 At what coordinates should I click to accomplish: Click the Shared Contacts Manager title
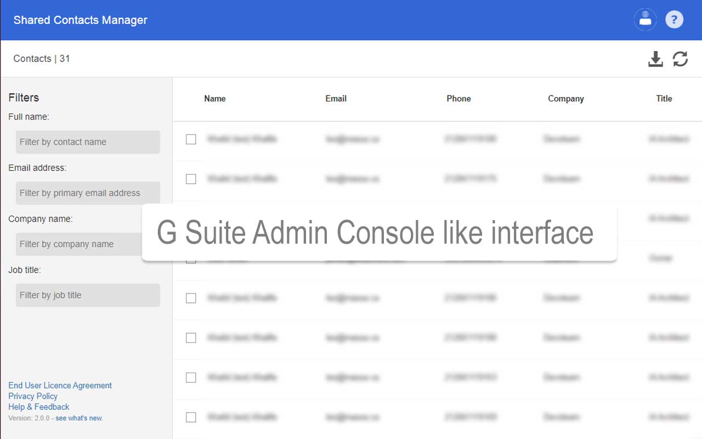(x=81, y=20)
